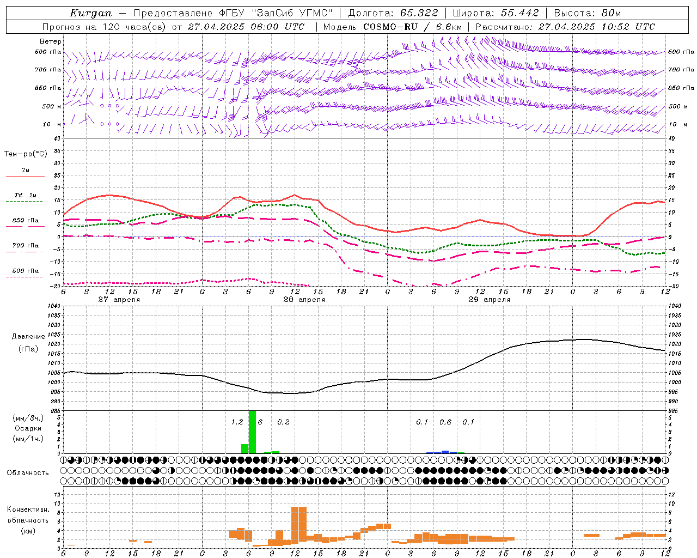Click the station name Kurgan in the header
The width and height of the screenshot is (697, 558).
[91, 13]
